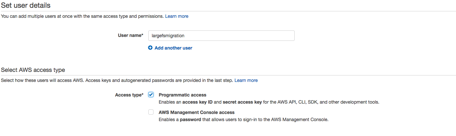The height and width of the screenshot is (136, 456).
Task: Enable the AWS Management Console access checkbox
Action: [x=151, y=112]
